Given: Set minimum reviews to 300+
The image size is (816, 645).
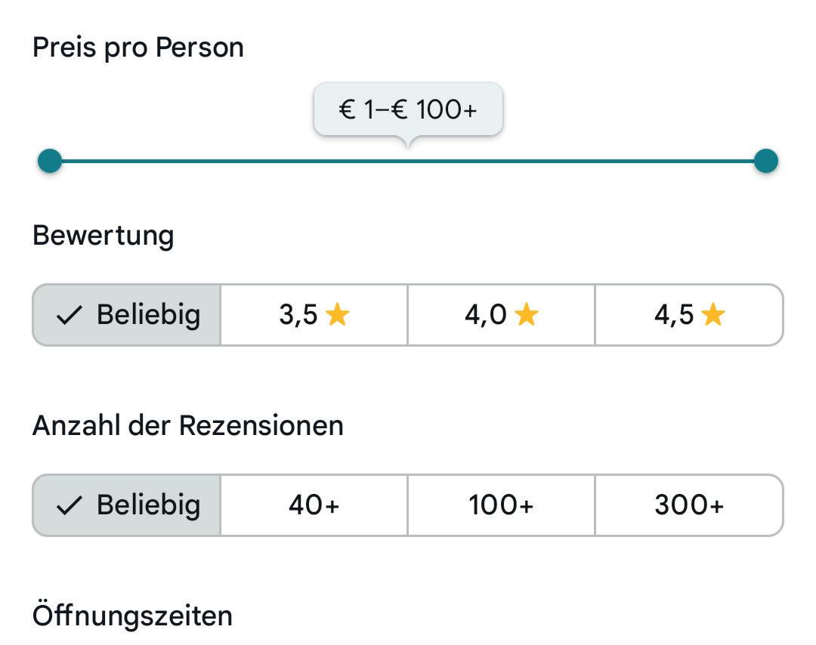Looking at the screenshot, I should point(689,505).
